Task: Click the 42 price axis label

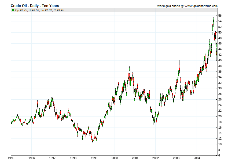Action: tap(220, 55)
